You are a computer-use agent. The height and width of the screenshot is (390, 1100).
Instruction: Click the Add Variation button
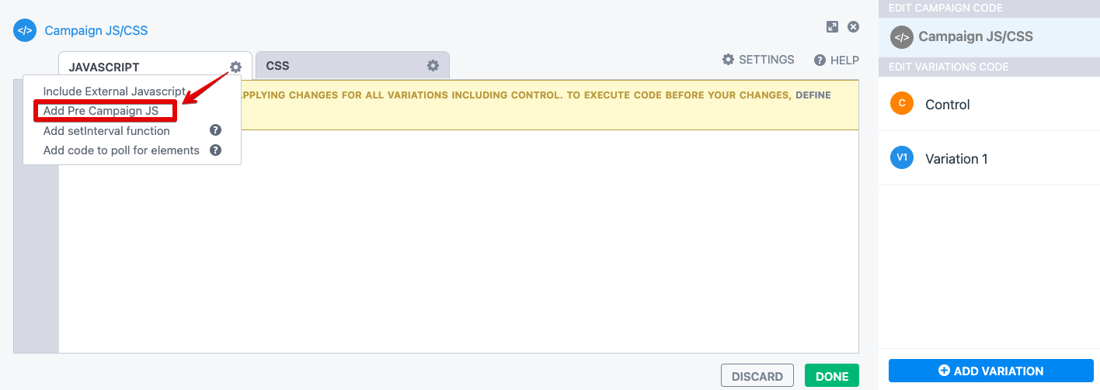(990, 371)
